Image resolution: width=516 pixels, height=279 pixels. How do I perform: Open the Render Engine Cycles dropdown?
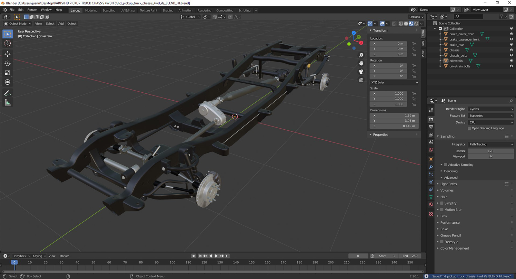pos(491,109)
